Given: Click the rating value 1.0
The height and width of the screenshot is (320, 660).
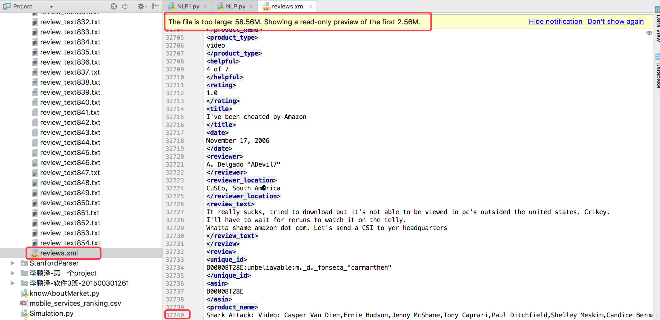Looking at the screenshot, I should (212, 93).
